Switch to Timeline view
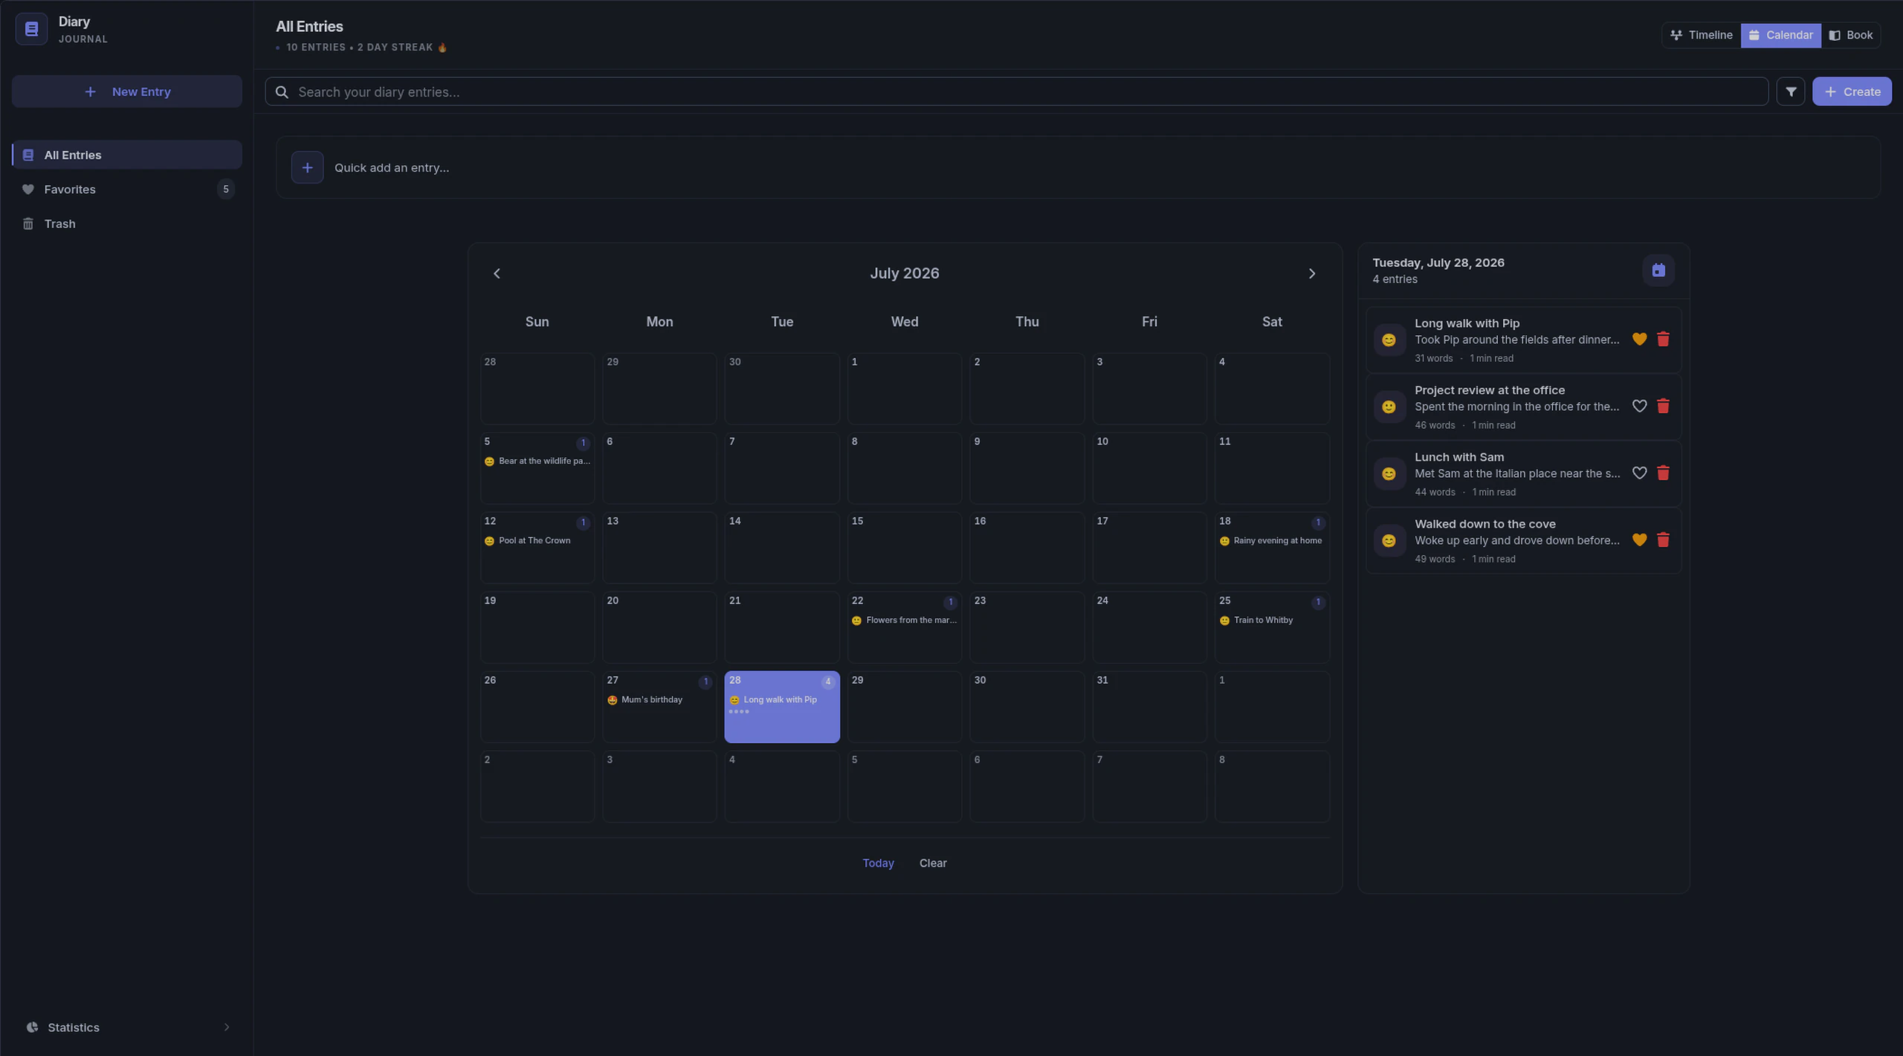 pos(1701,35)
